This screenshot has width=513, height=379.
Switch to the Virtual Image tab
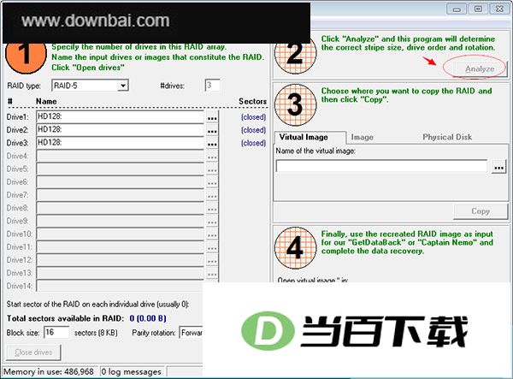coord(310,138)
